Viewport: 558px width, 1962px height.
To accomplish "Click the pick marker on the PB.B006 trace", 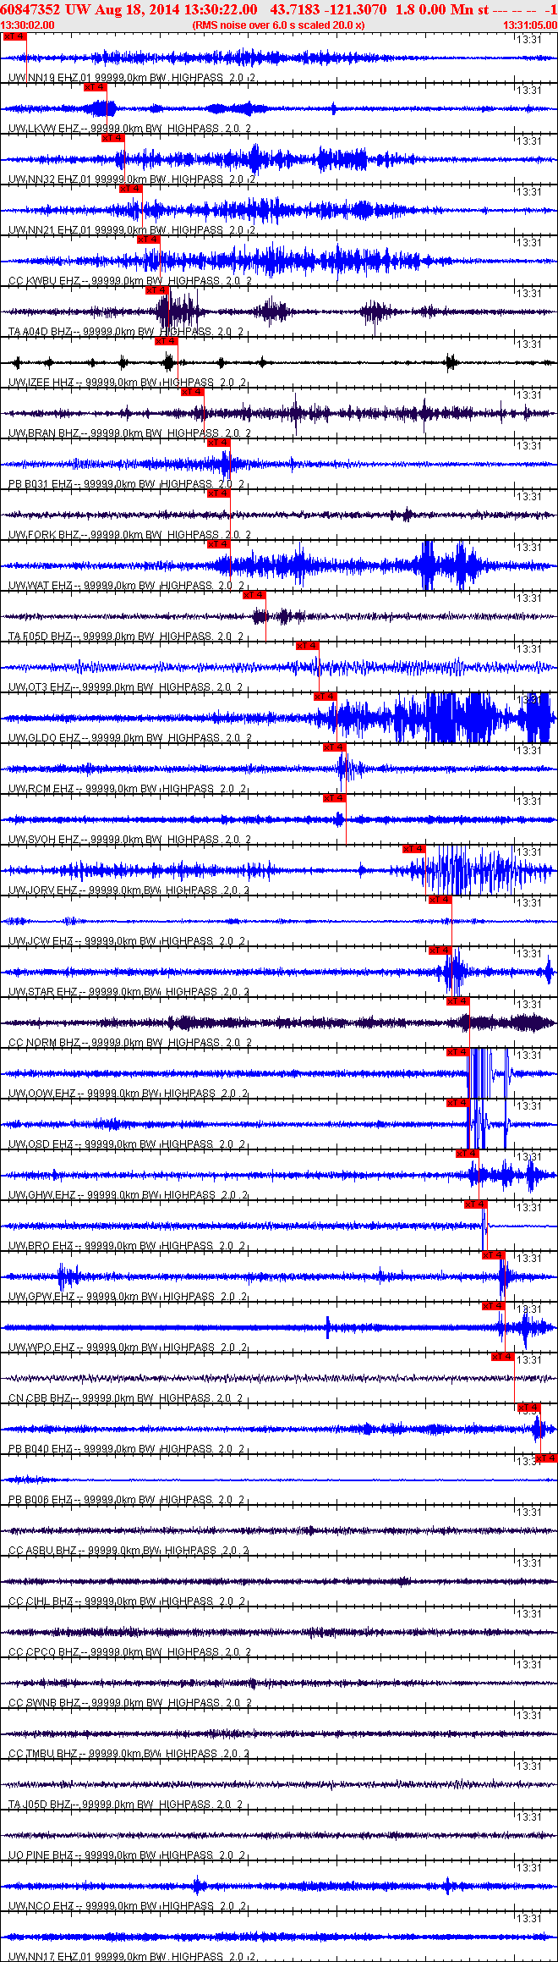I will 546,1458.
